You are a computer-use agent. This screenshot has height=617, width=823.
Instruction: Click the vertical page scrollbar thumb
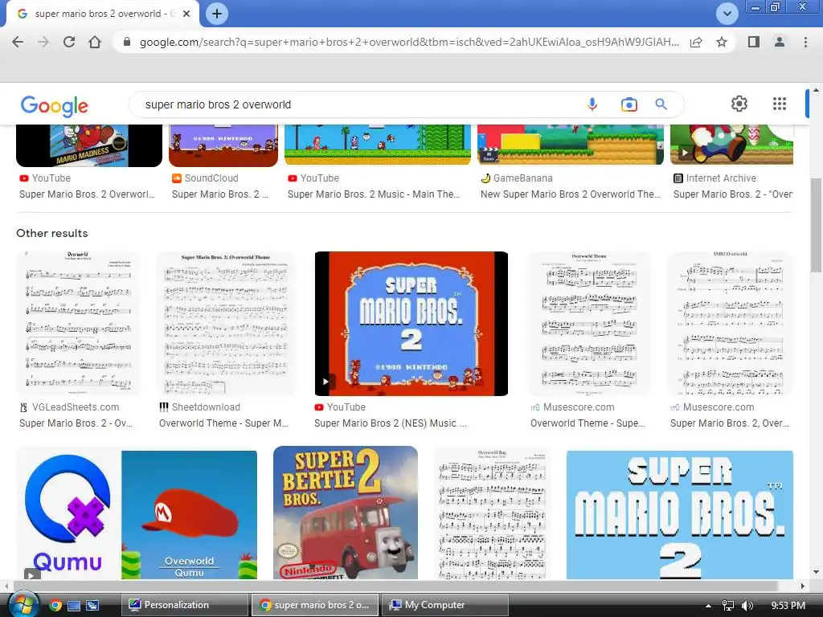tap(816, 226)
